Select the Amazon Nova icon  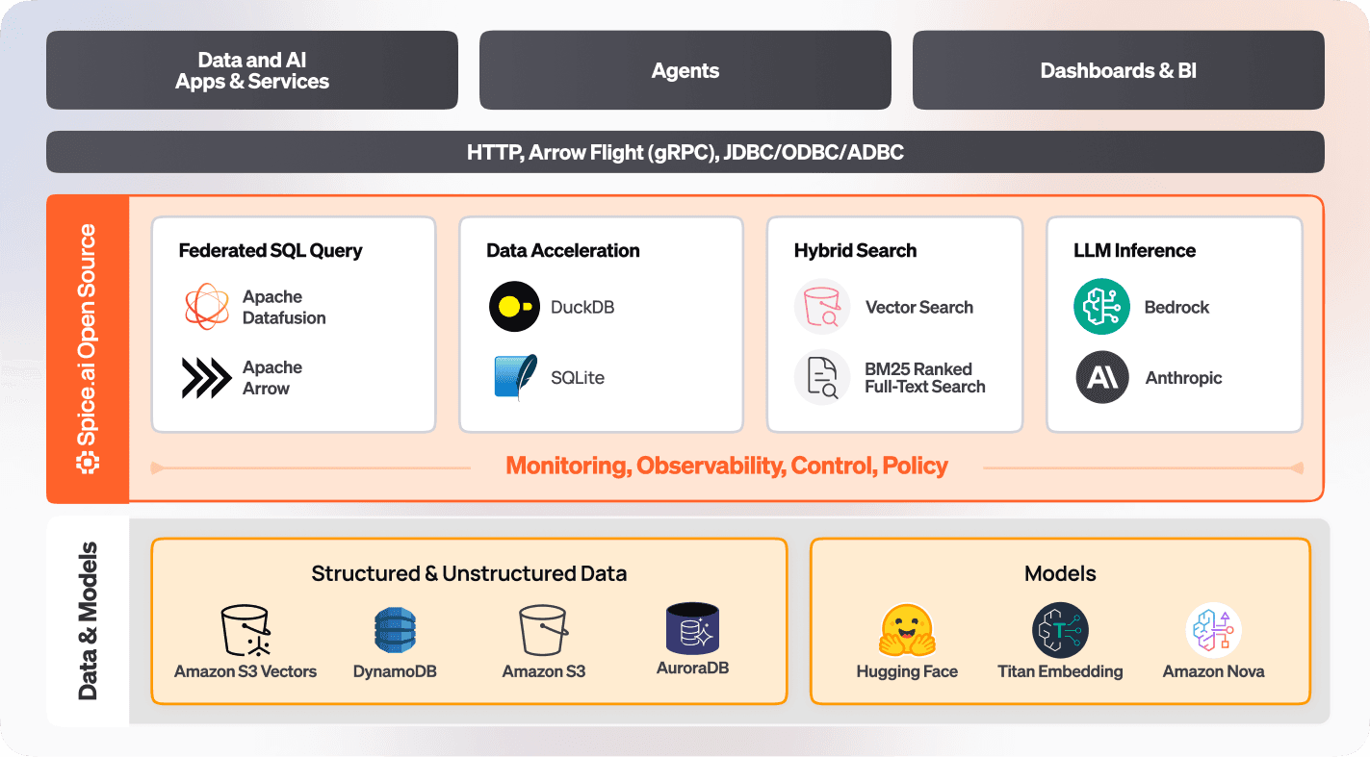(1213, 630)
